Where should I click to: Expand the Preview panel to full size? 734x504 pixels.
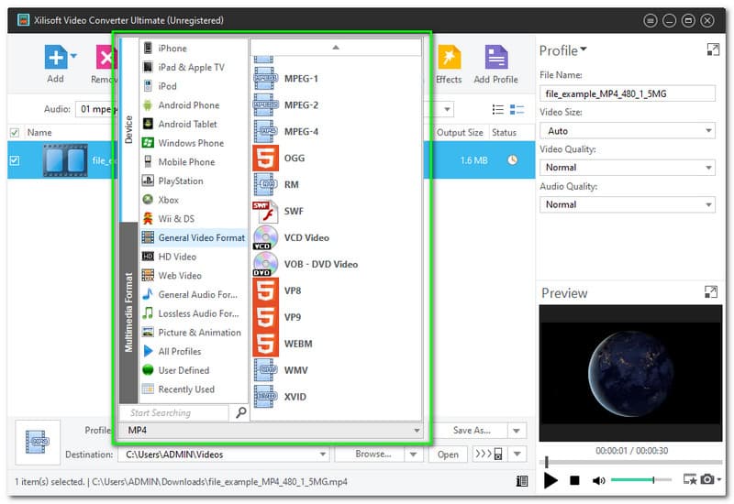click(x=711, y=292)
